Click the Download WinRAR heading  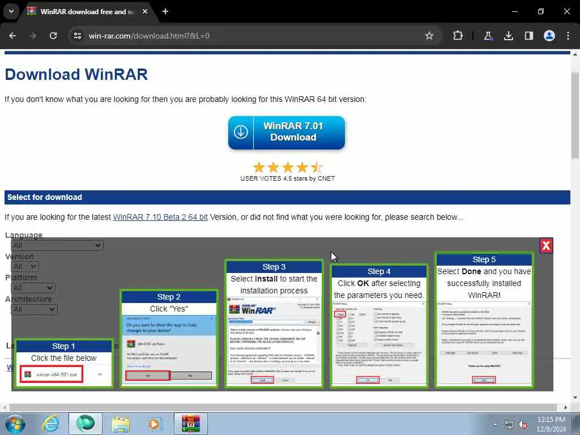[x=76, y=74]
